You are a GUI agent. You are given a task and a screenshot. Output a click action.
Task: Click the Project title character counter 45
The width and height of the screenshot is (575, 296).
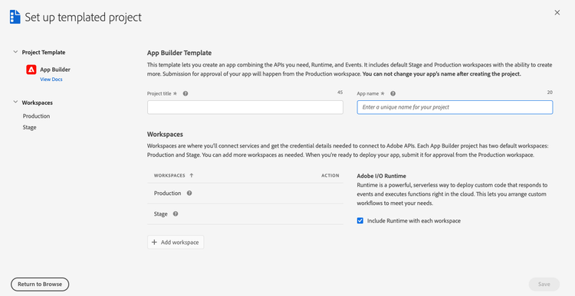pos(340,93)
